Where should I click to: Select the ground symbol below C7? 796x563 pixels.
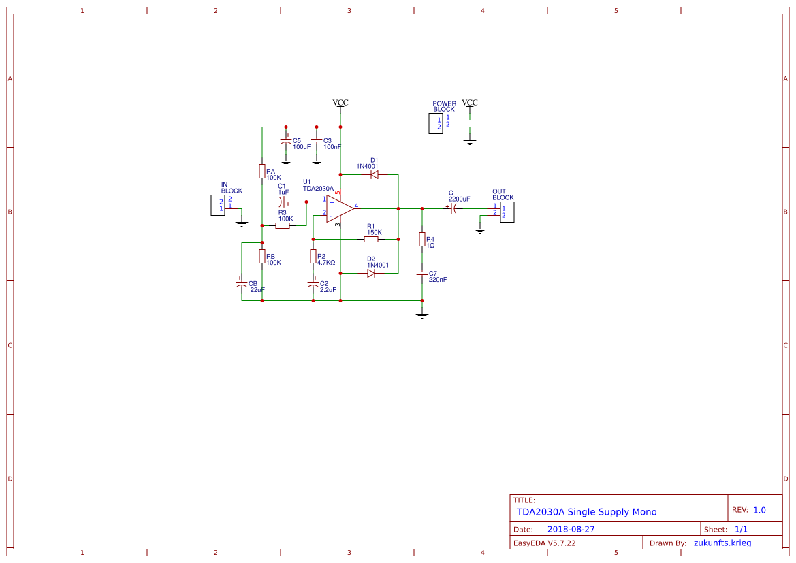tap(422, 313)
